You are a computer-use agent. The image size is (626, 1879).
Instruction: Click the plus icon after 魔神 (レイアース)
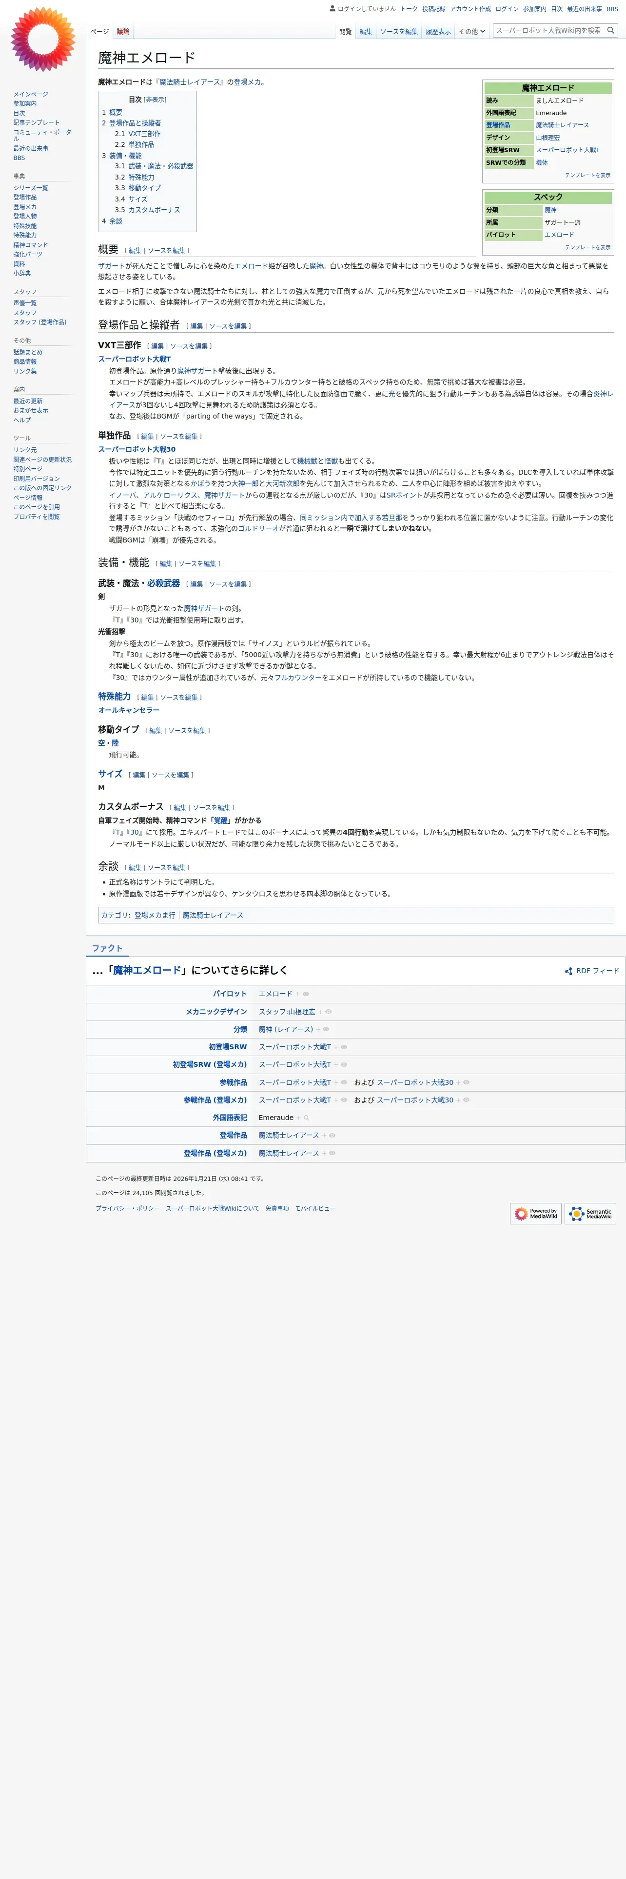tap(318, 1029)
